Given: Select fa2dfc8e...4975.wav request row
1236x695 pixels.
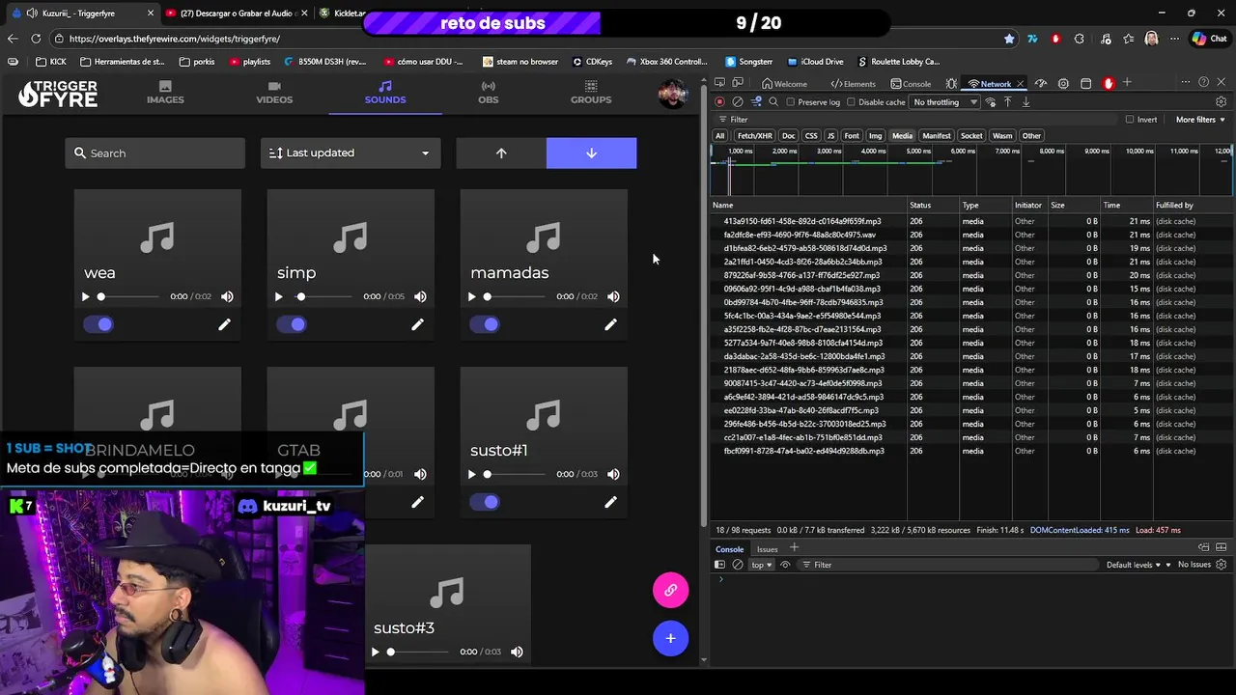Looking at the screenshot, I should click(971, 235).
